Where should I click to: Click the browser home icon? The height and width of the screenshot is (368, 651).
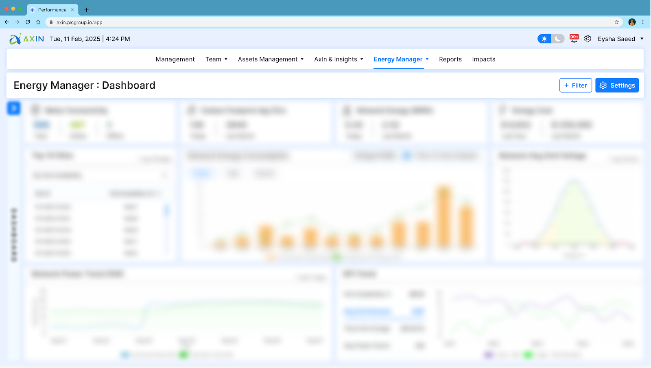(38, 22)
